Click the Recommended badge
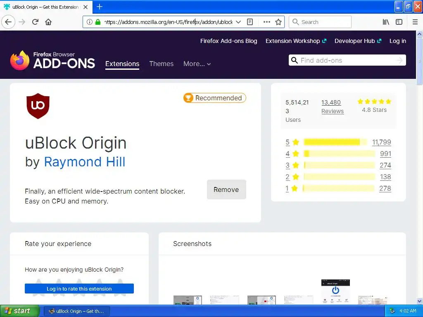423x317 pixels. click(x=215, y=98)
